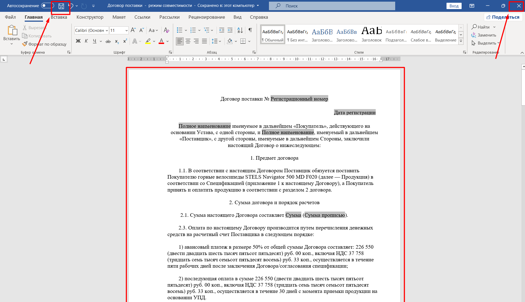
Task: Apply italic with the К button
Action: point(86,41)
